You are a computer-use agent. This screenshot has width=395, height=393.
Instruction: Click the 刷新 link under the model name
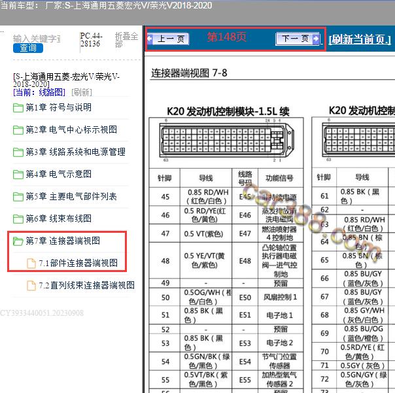[x=82, y=92]
